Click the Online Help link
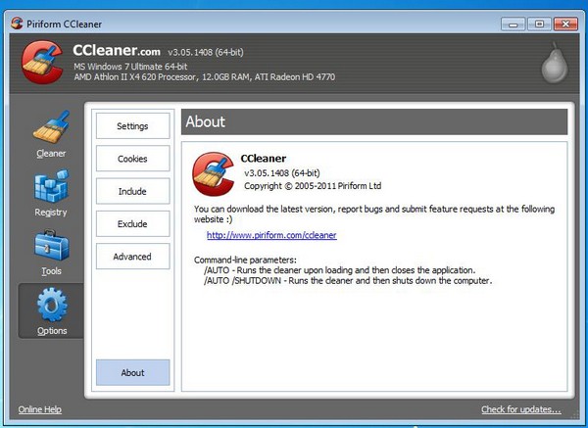 coord(40,409)
